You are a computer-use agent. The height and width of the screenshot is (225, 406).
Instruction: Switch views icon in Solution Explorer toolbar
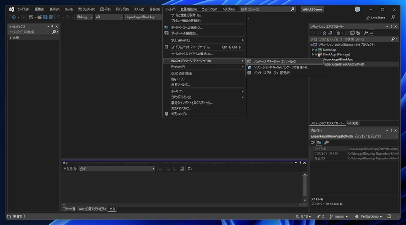[330, 33]
